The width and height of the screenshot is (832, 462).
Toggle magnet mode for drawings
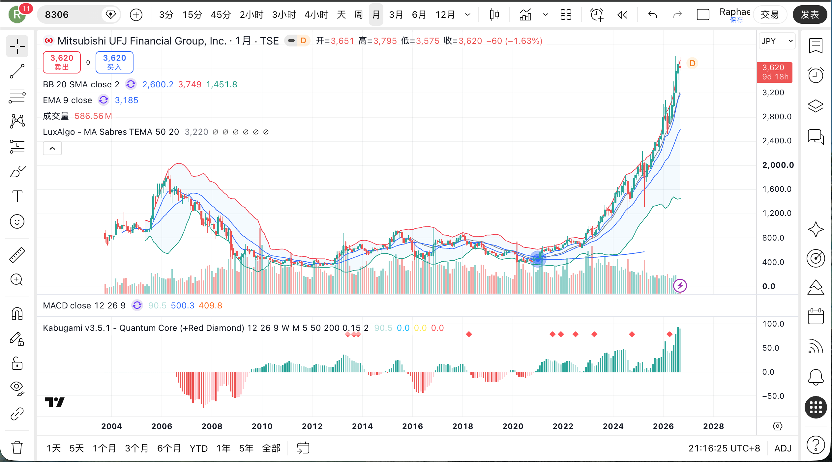click(x=17, y=313)
